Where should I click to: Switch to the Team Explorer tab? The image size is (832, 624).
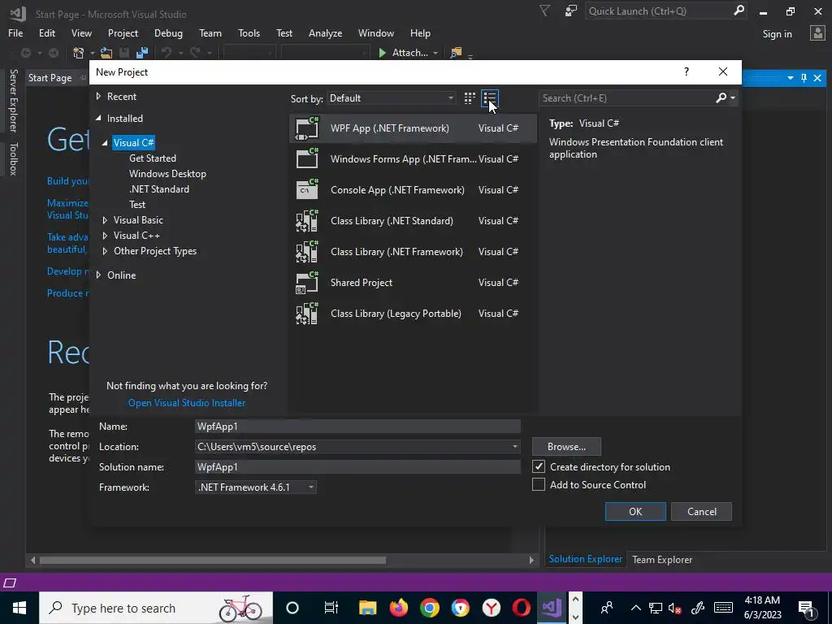pyautogui.click(x=661, y=559)
